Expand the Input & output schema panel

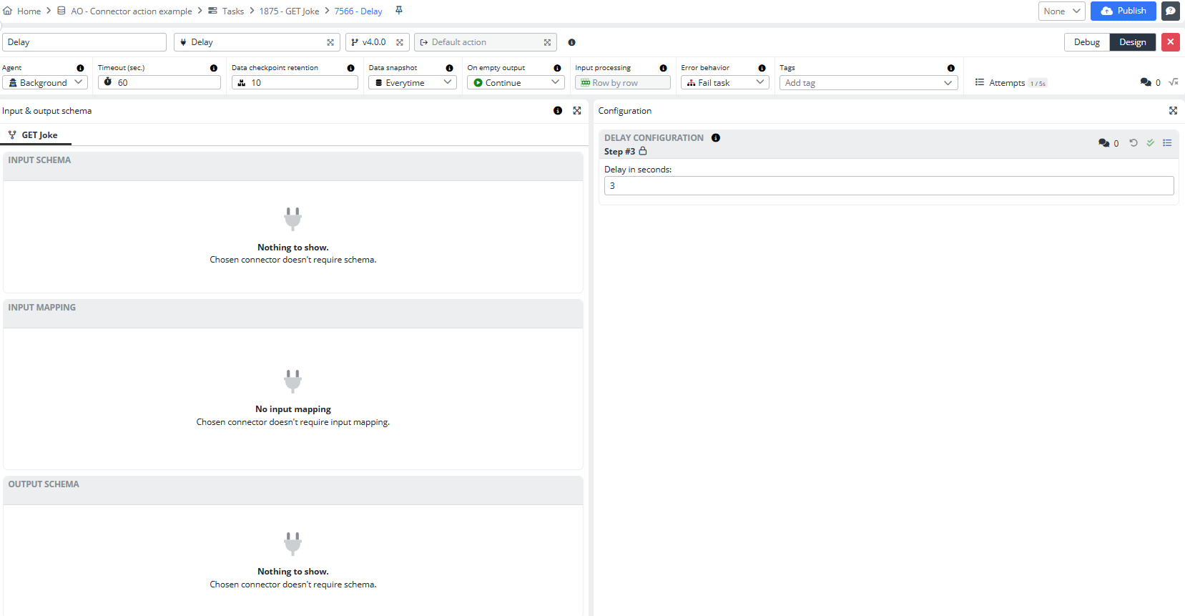click(577, 111)
